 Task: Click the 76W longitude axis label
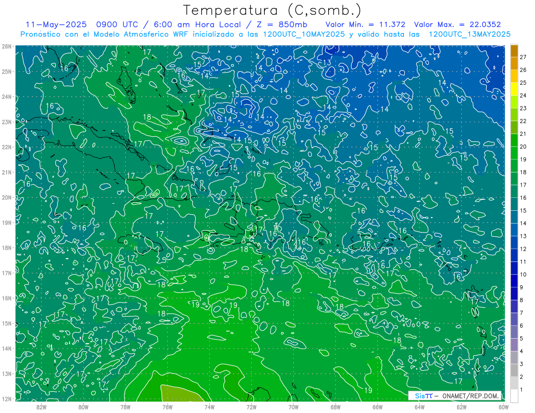tap(167, 407)
